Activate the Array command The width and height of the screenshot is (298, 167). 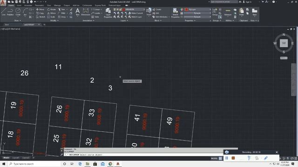(62, 17)
